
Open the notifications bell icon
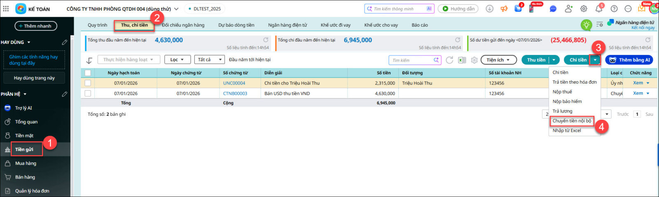click(598, 9)
